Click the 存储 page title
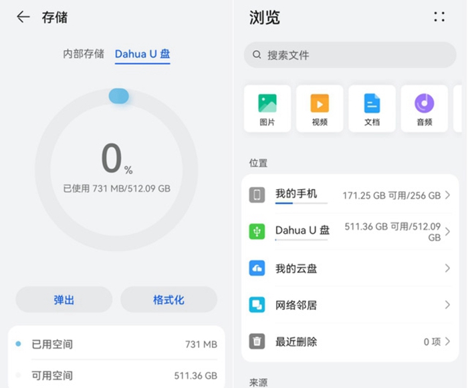The height and width of the screenshot is (388, 468). 55,17
